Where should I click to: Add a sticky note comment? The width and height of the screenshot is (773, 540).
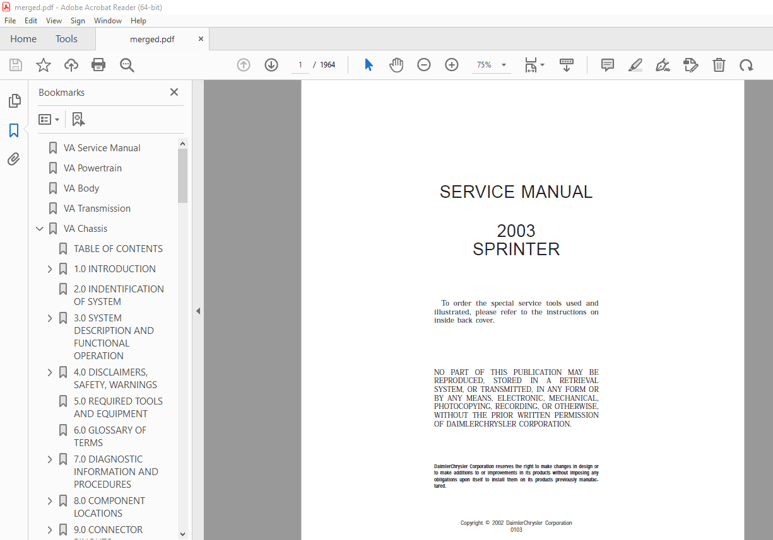[x=607, y=65]
